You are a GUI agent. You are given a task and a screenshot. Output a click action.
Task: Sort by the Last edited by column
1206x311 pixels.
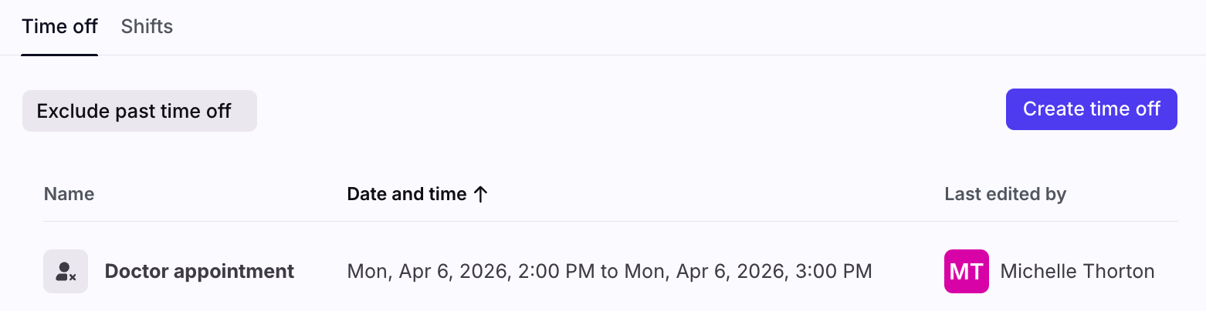(1004, 195)
